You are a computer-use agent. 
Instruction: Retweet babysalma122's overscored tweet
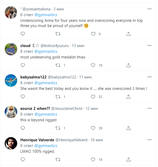(x=58, y=97)
